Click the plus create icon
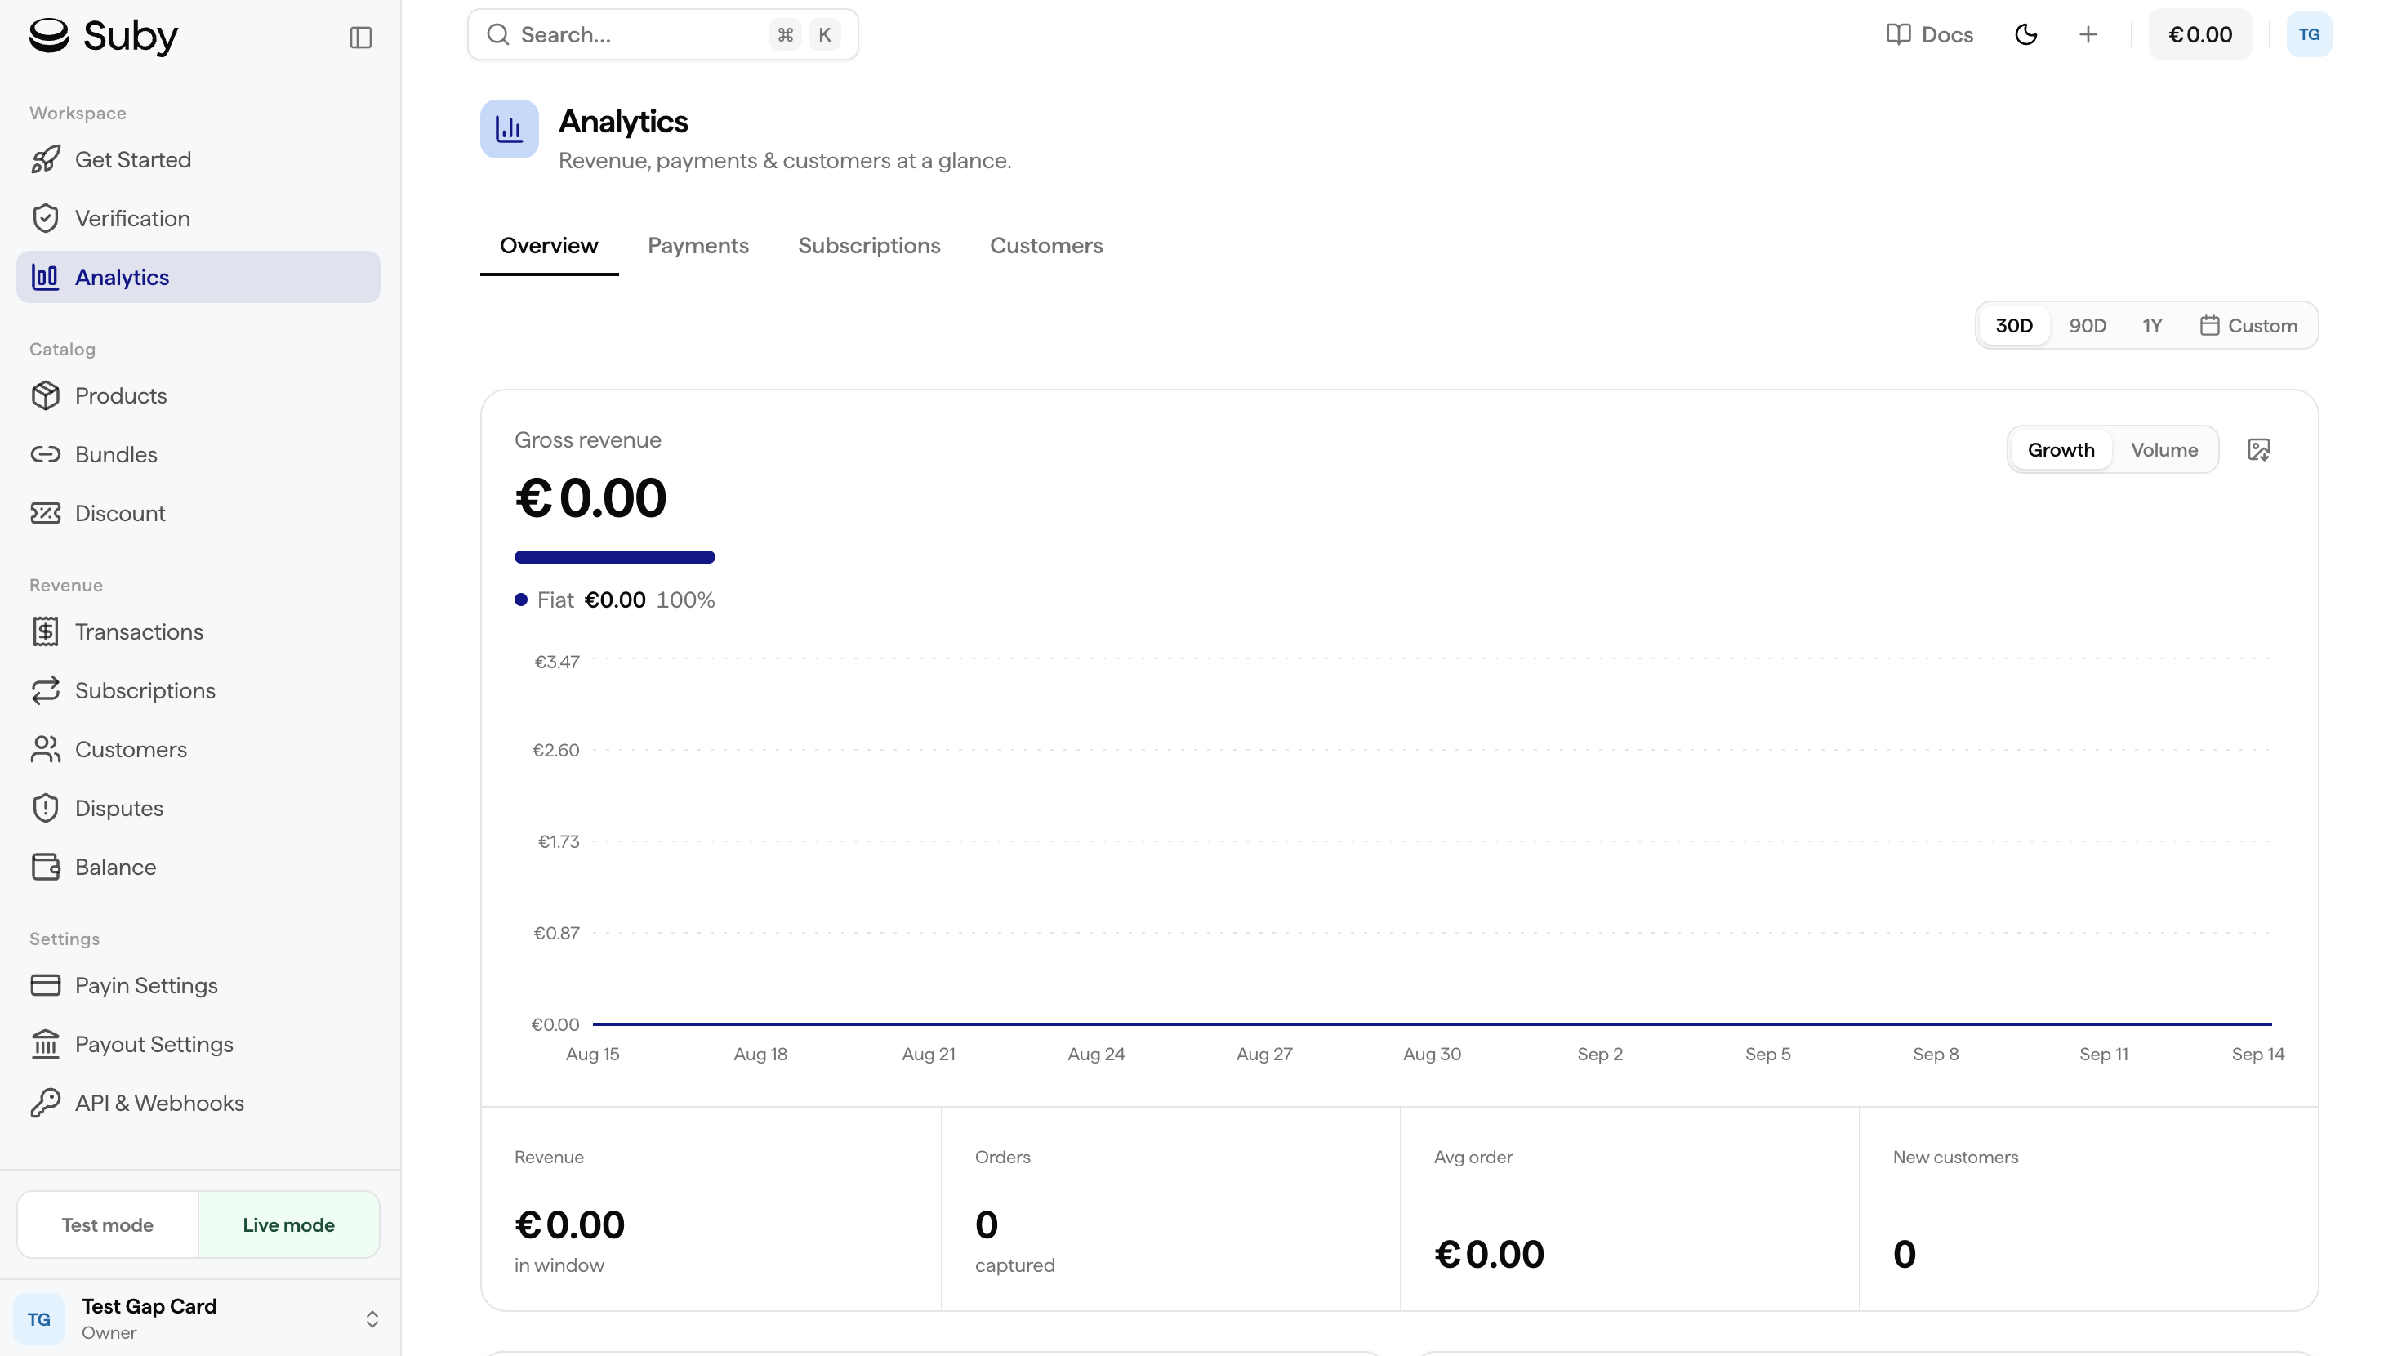2393x1356 pixels. [2088, 34]
